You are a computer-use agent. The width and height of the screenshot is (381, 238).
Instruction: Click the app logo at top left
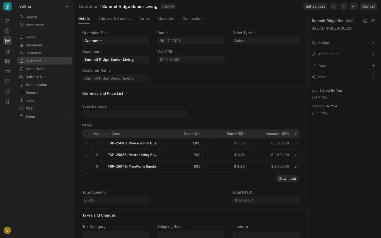pos(7,6)
